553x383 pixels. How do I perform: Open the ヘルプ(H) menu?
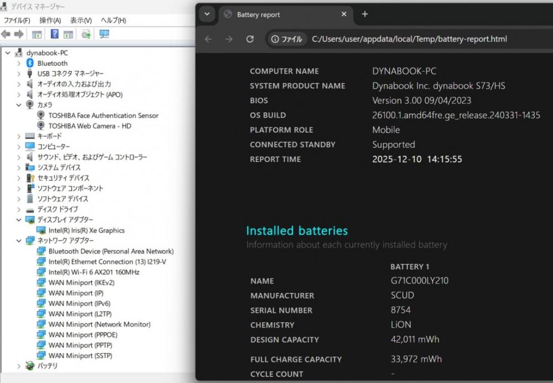[x=113, y=20]
